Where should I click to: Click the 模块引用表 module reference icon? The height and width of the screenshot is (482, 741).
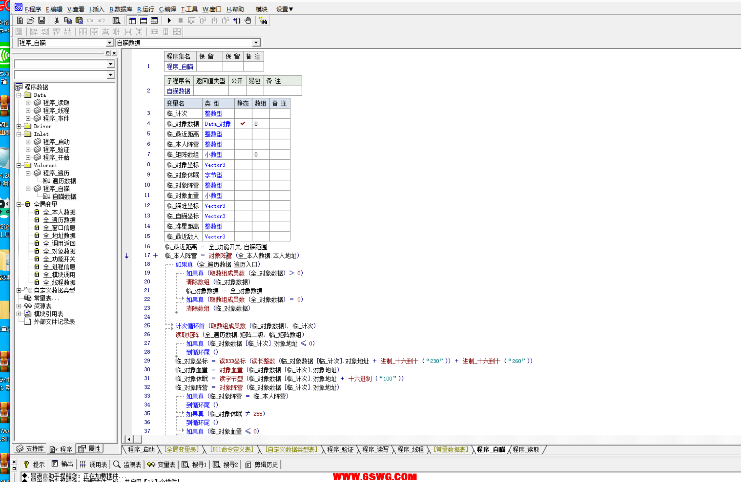[28, 314]
